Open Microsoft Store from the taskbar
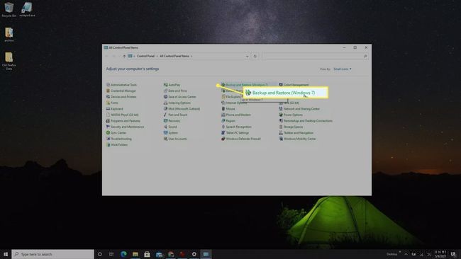The width and height of the screenshot is (461, 259). coord(147,254)
